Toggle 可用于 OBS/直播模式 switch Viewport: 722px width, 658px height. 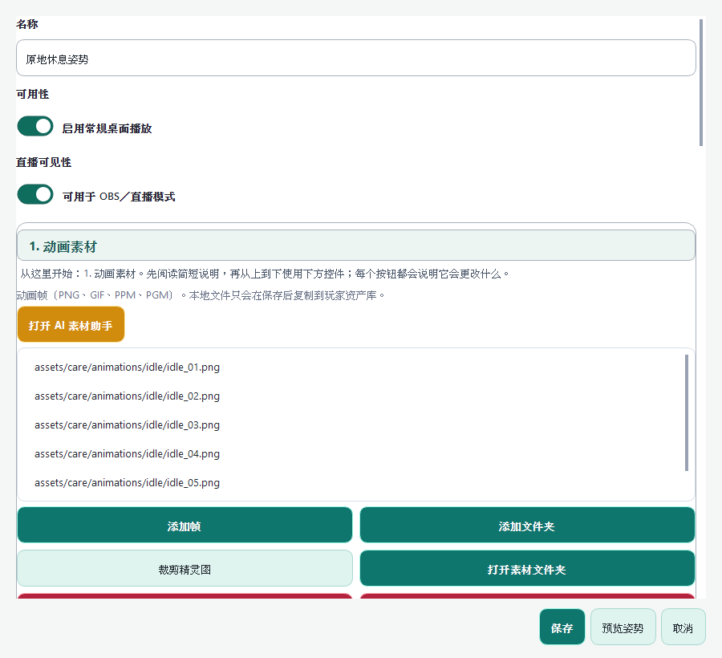click(35, 194)
